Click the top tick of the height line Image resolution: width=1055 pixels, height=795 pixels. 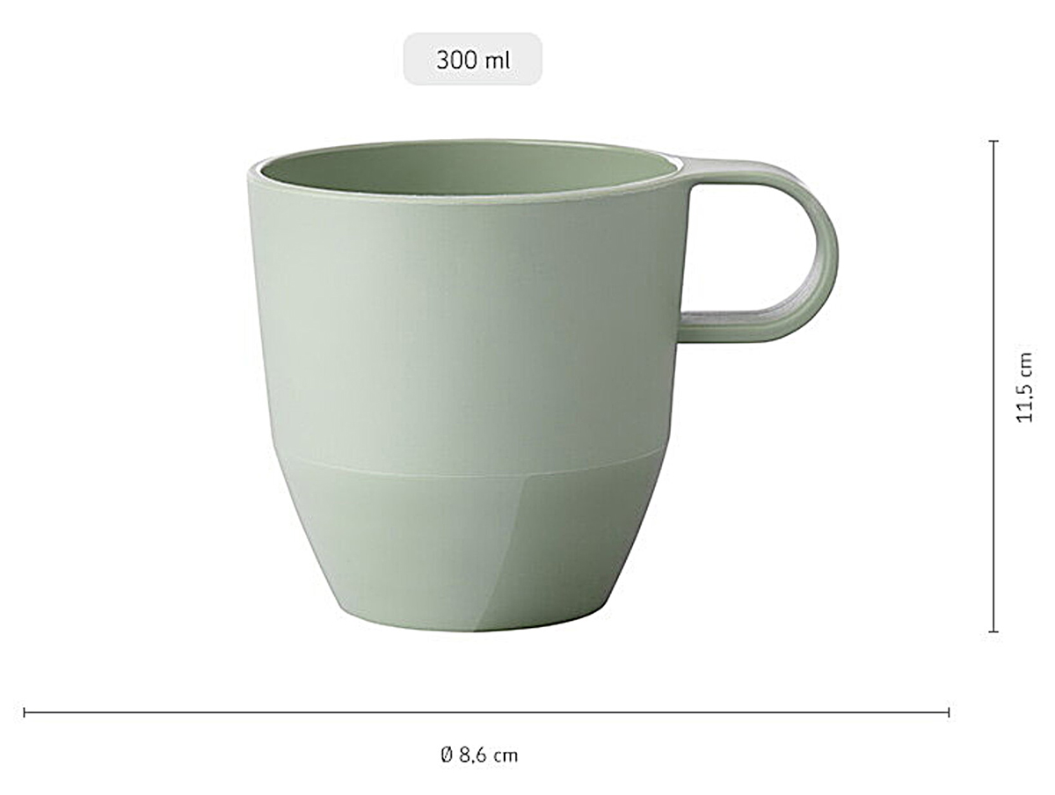(x=994, y=141)
